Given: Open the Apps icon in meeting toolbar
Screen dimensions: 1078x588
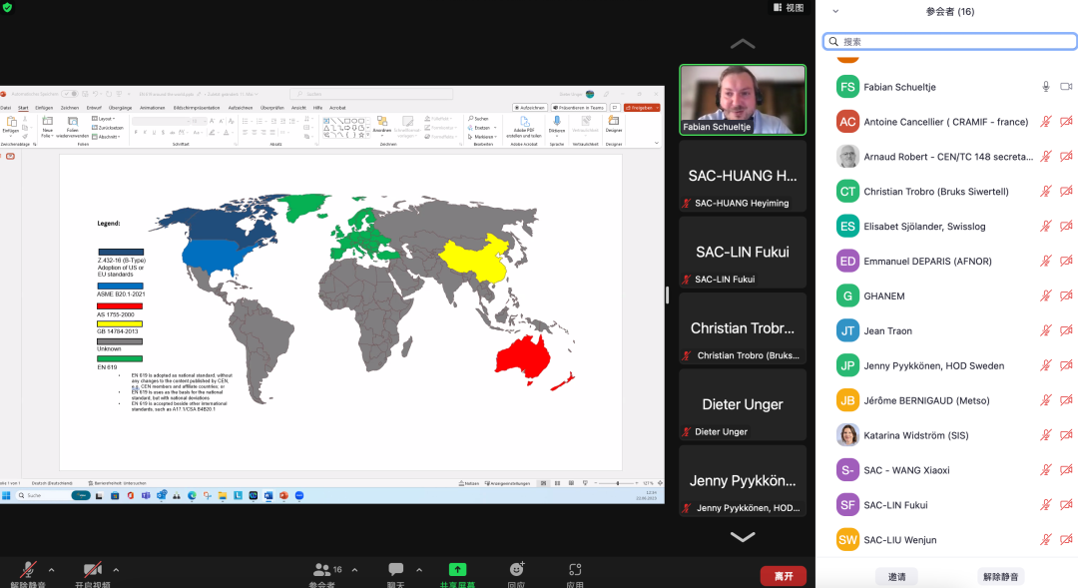Looking at the screenshot, I should coord(575,570).
